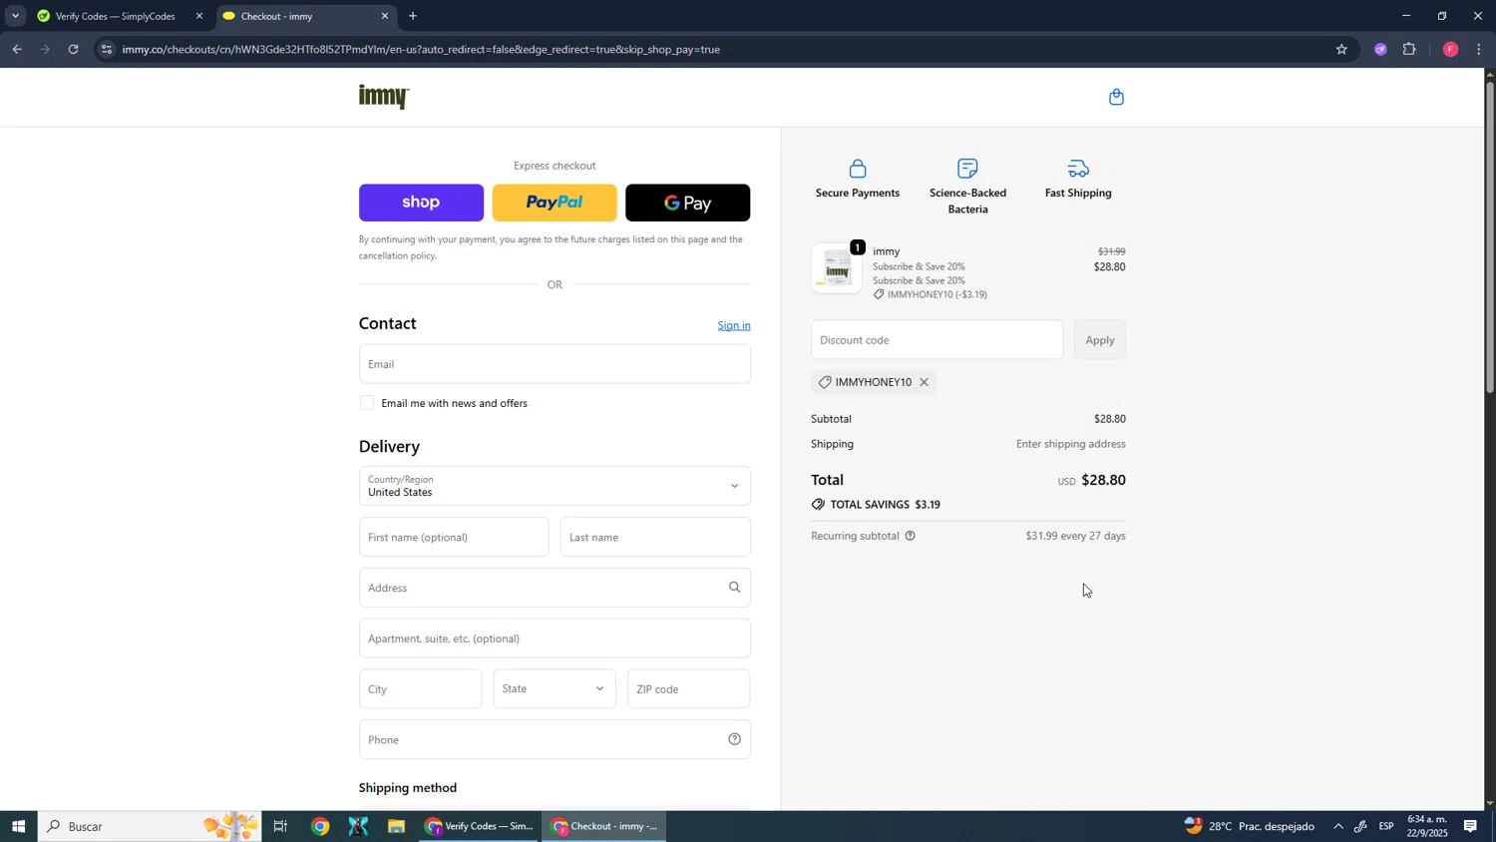Click the Recurring subtotal info icon

pyautogui.click(x=910, y=536)
